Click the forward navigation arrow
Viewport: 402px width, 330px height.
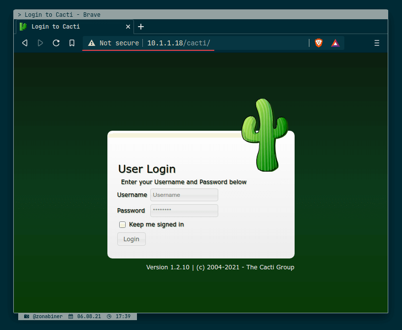click(x=40, y=43)
